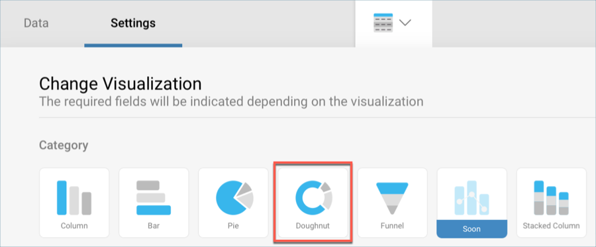Pick the Pie chart icon
596x247 pixels.
coord(234,197)
